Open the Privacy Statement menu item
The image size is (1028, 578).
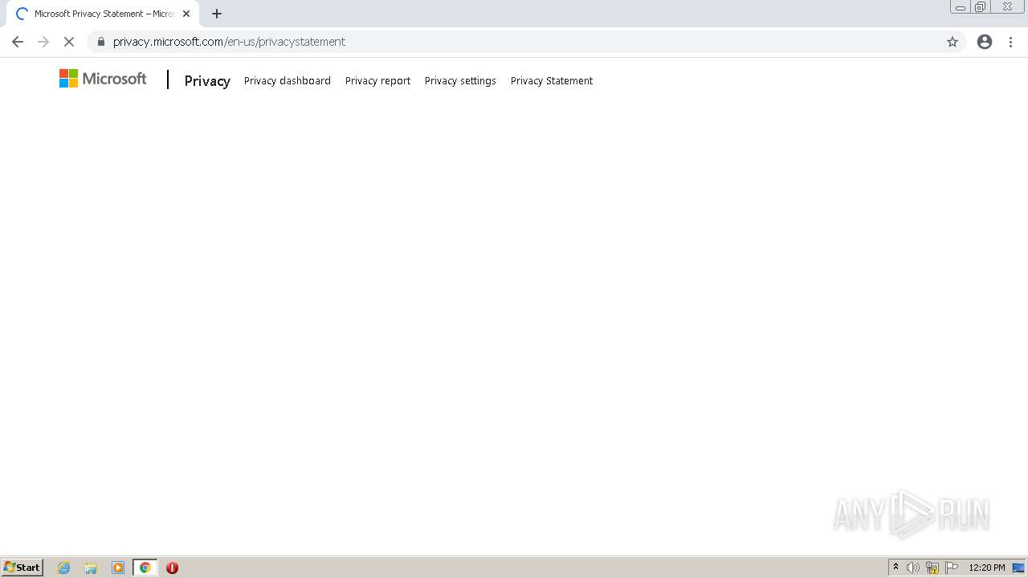pyautogui.click(x=552, y=80)
